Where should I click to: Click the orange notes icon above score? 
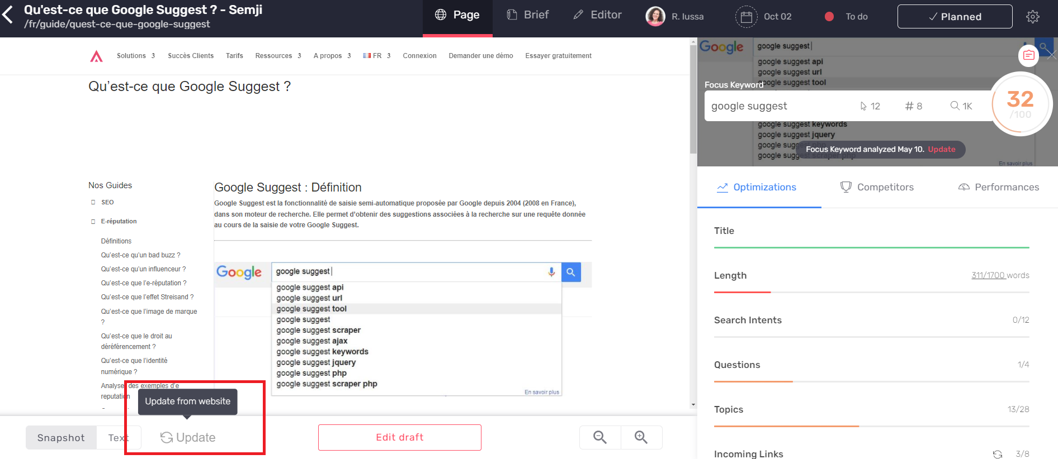click(1028, 55)
